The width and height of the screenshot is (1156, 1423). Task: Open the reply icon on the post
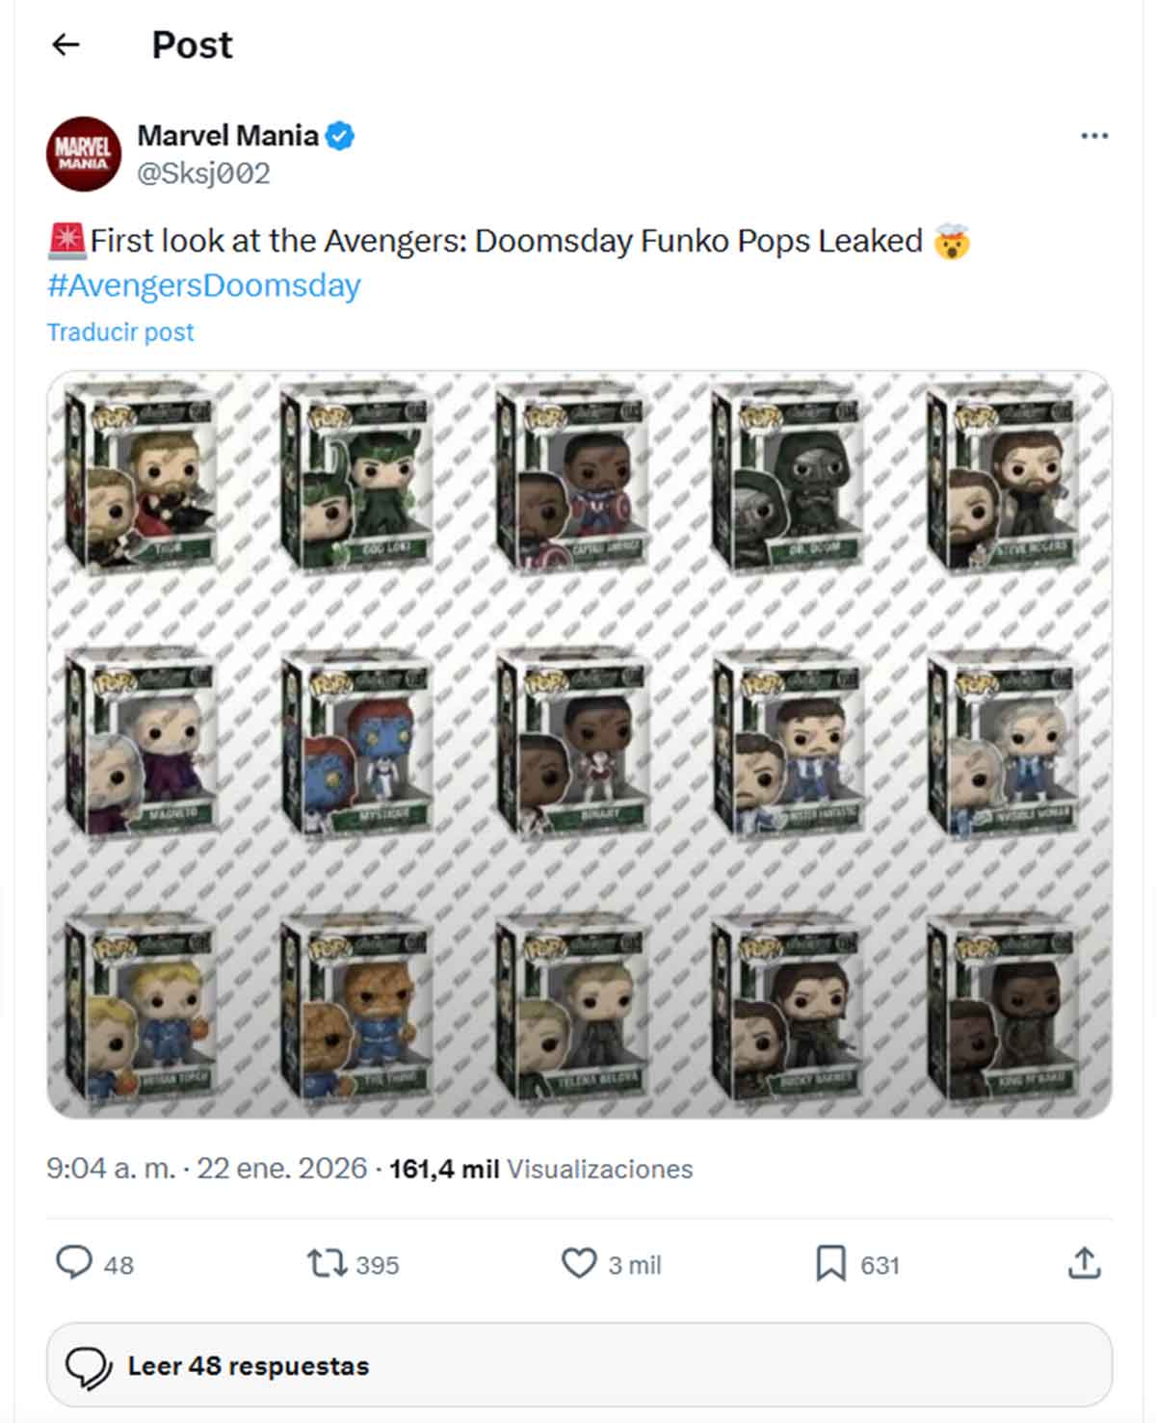point(77,1265)
